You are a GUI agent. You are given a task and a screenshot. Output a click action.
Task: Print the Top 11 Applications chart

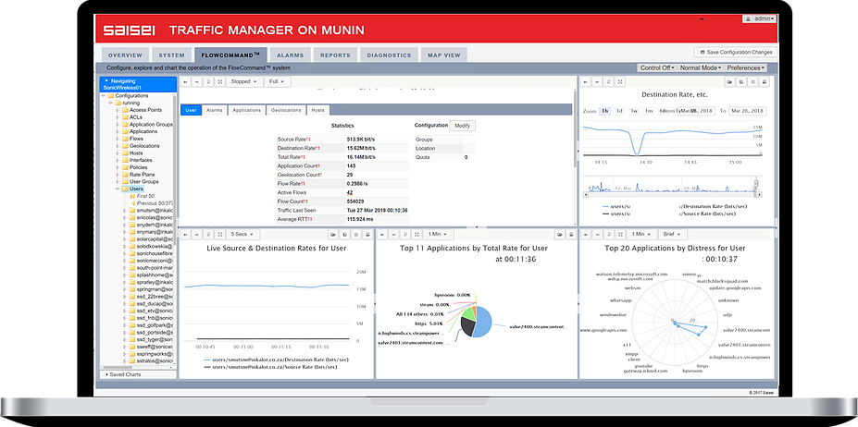pyautogui.click(x=571, y=234)
